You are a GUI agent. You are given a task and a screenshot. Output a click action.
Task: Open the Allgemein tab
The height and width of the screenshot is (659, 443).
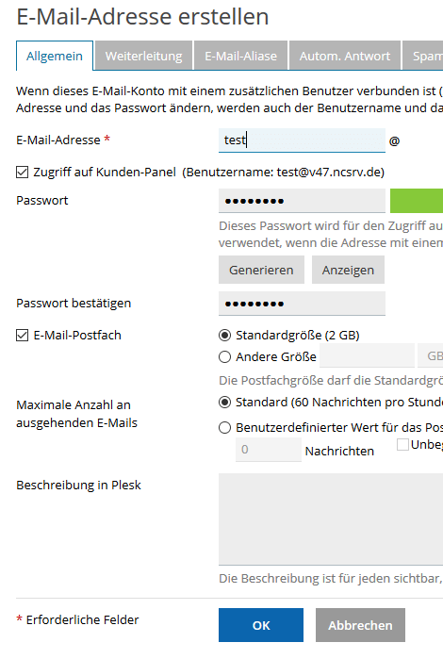click(x=55, y=56)
